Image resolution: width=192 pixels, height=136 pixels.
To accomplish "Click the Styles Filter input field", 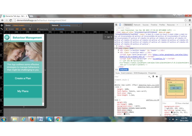I will (x=131, y=77).
